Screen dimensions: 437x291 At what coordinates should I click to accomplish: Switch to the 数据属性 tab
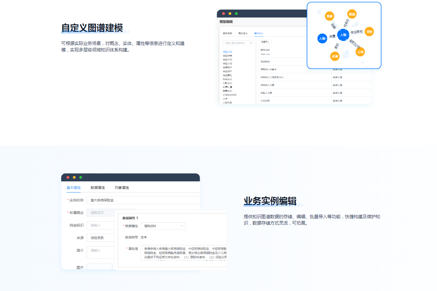pyautogui.click(x=97, y=188)
